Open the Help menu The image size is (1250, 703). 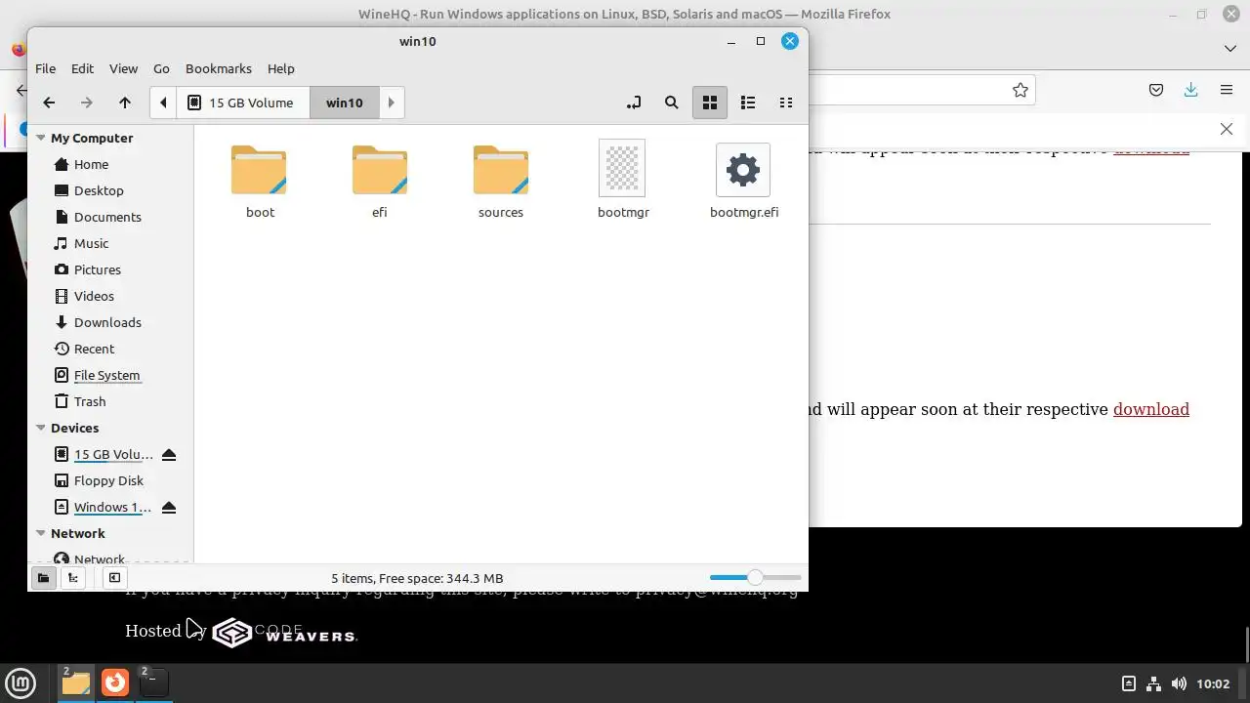(281, 68)
